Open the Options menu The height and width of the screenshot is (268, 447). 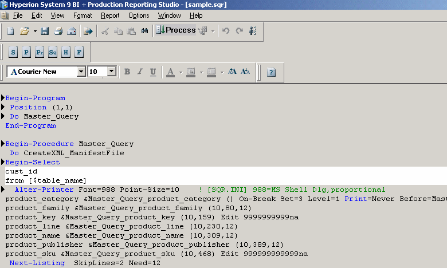pyautogui.click(x=139, y=15)
